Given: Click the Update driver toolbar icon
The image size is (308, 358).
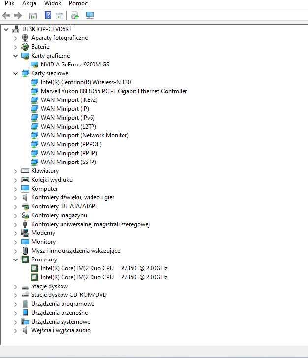Looking at the screenshot, I should coord(74,16).
